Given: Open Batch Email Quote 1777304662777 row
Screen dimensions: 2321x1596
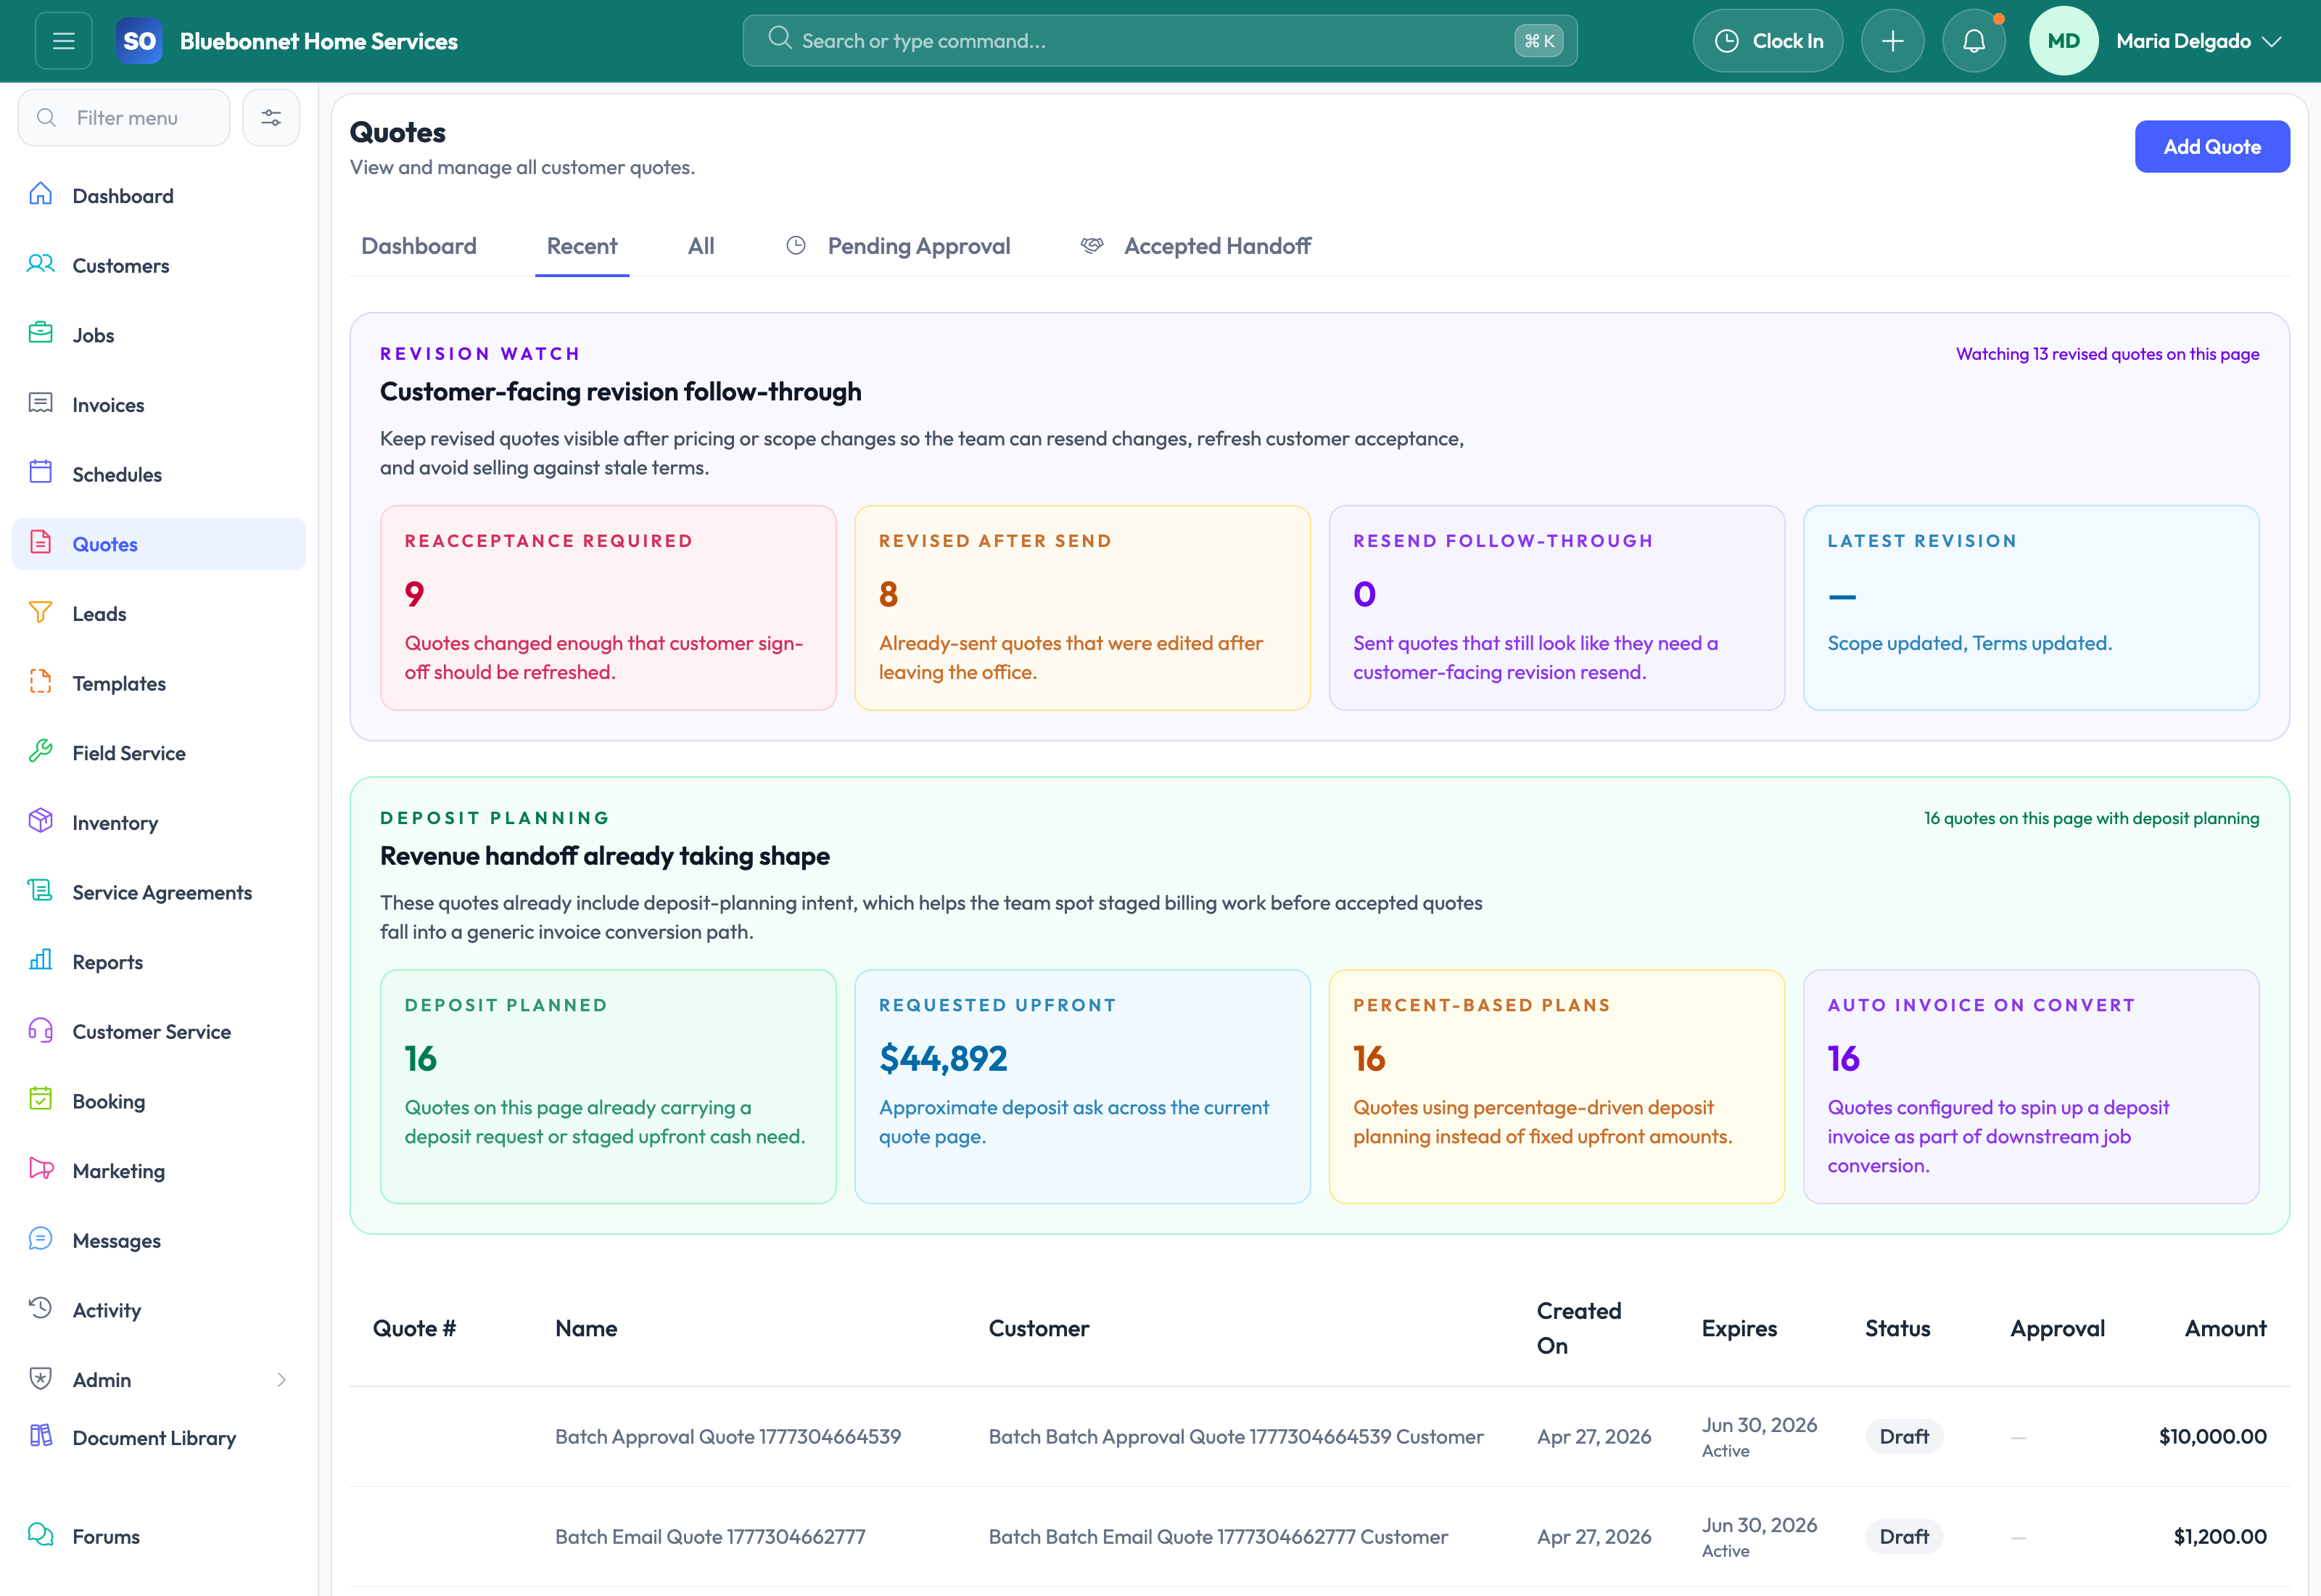Looking at the screenshot, I should tap(1319, 1536).
